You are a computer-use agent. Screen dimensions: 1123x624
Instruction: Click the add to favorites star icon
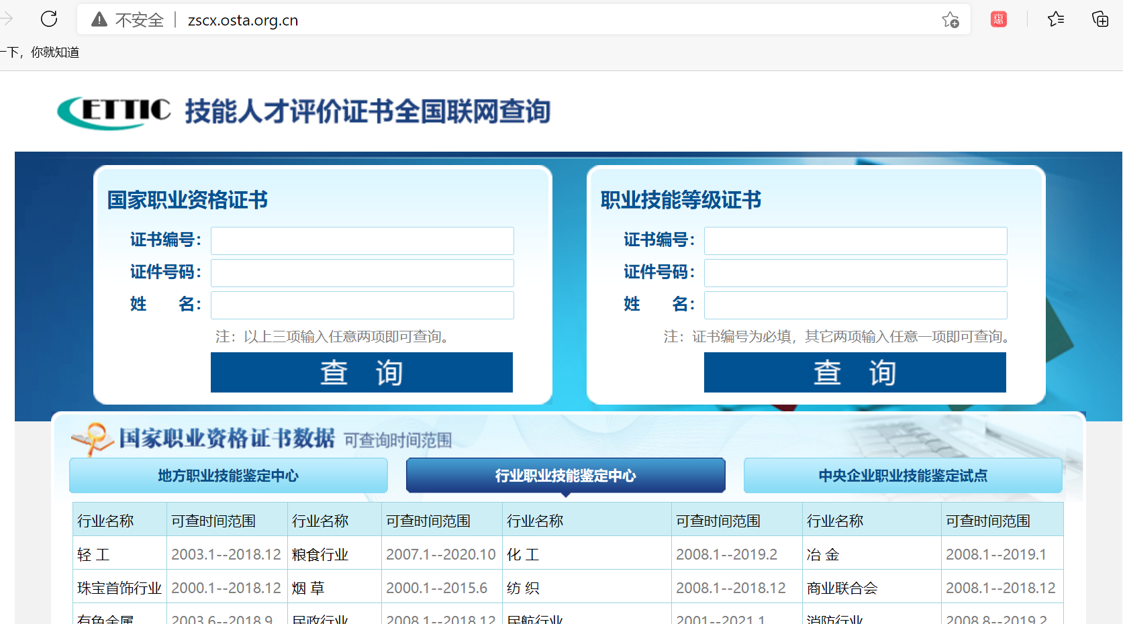[x=950, y=19]
